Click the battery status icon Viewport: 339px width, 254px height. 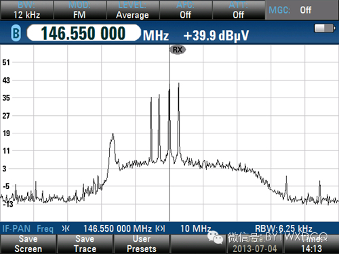pos(325,28)
